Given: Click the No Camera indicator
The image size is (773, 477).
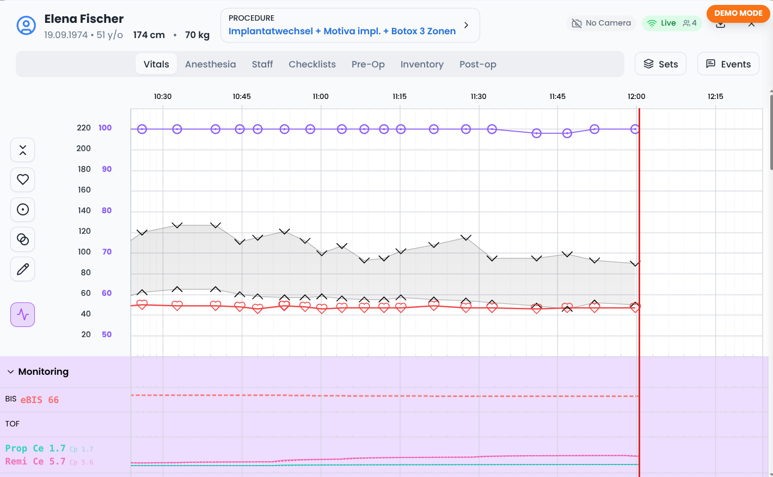Looking at the screenshot, I should [x=602, y=23].
